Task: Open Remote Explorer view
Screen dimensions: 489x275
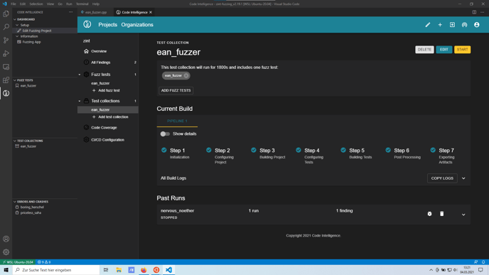Action: coord(6,67)
